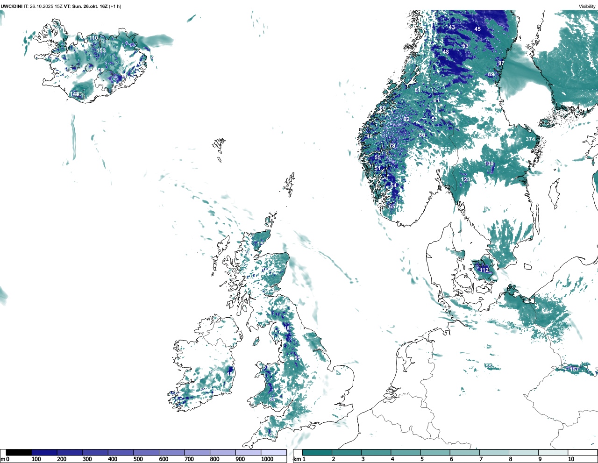Click the 'UWC/DINI' model label
Viewport: 598px width, 463px height.
(x=12, y=6)
